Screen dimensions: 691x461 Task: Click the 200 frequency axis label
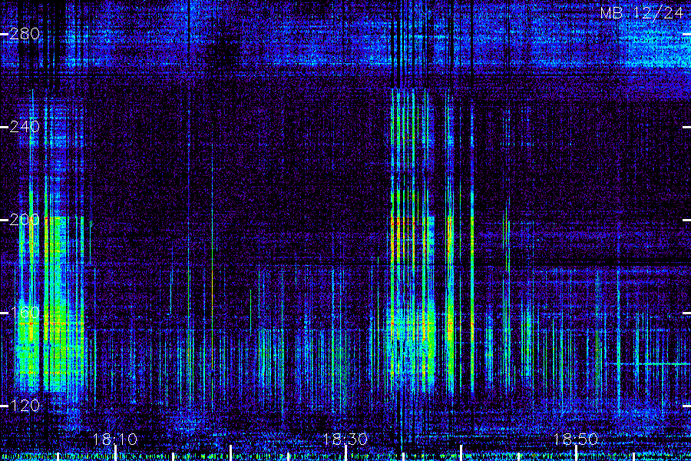pyautogui.click(x=25, y=220)
